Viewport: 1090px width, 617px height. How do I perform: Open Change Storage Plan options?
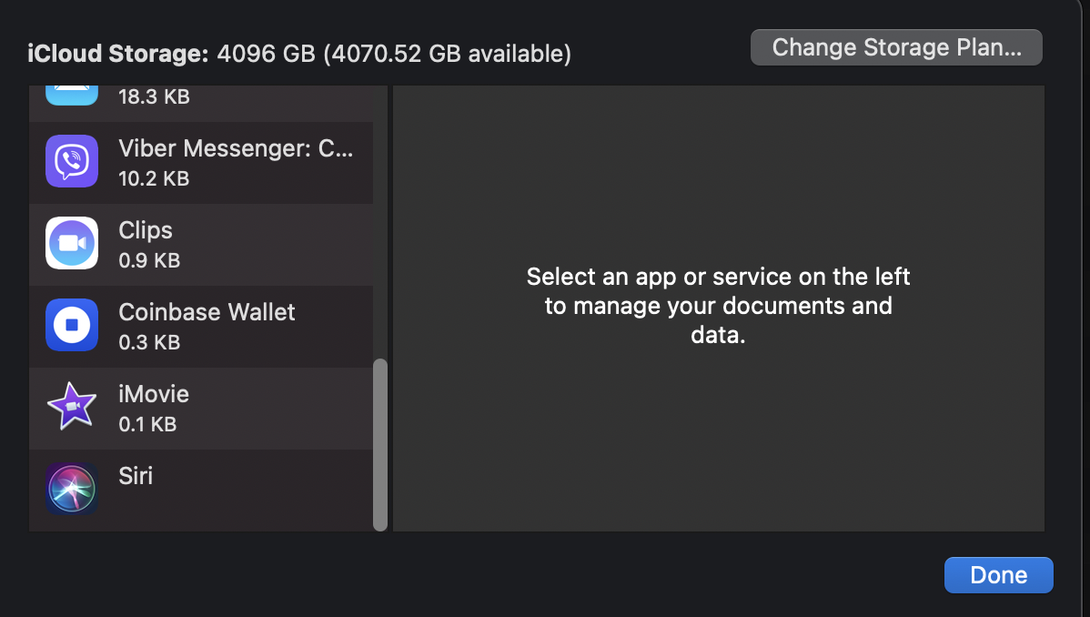(896, 47)
